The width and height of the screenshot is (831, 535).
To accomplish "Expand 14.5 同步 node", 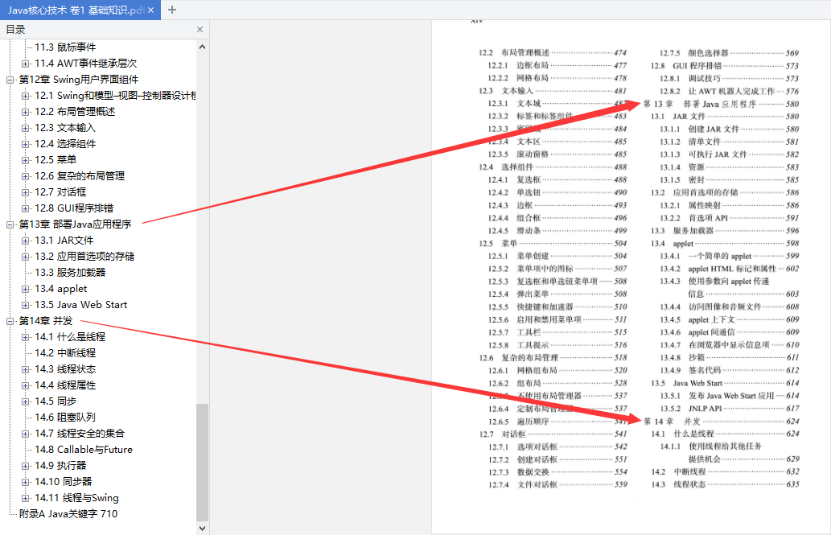I will (25, 401).
